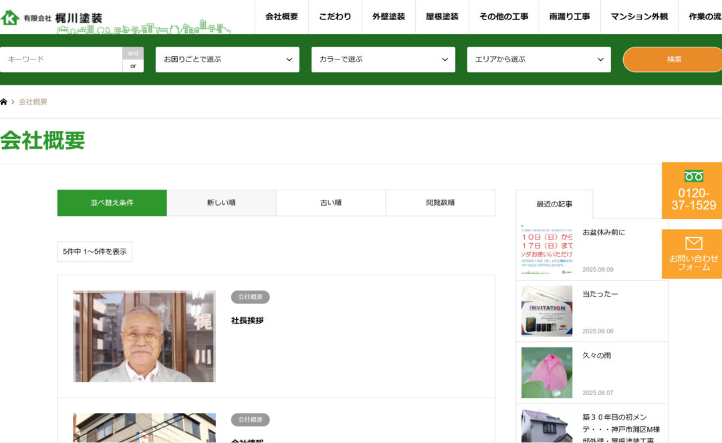Click the キーワード search input field
Viewport: 722px width, 443px height.
pyautogui.click(x=62, y=59)
